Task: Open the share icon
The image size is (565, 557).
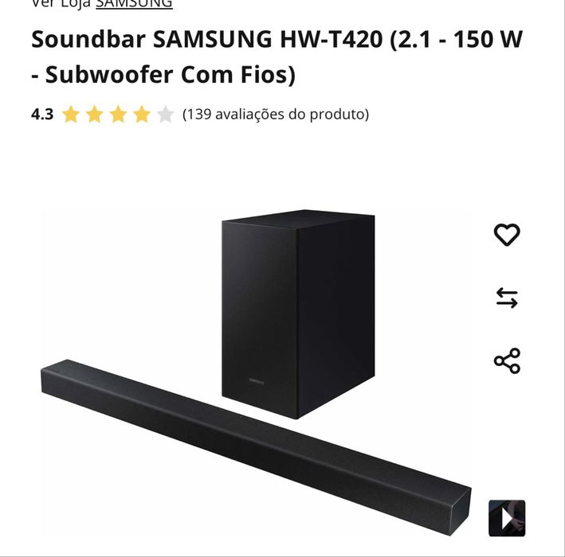Action: click(x=507, y=361)
